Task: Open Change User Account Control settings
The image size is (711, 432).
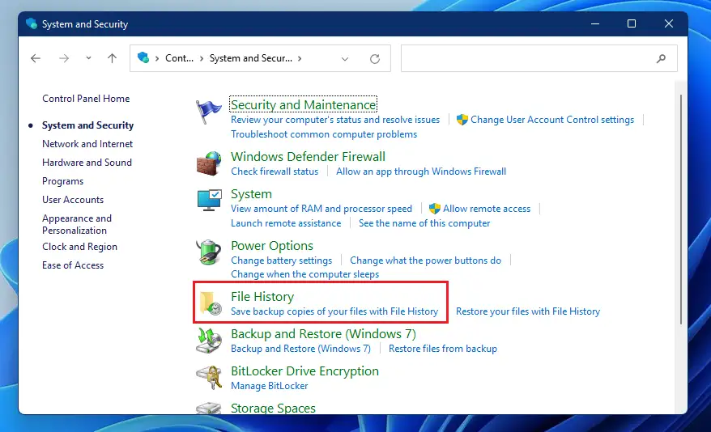Action: pos(551,120)
